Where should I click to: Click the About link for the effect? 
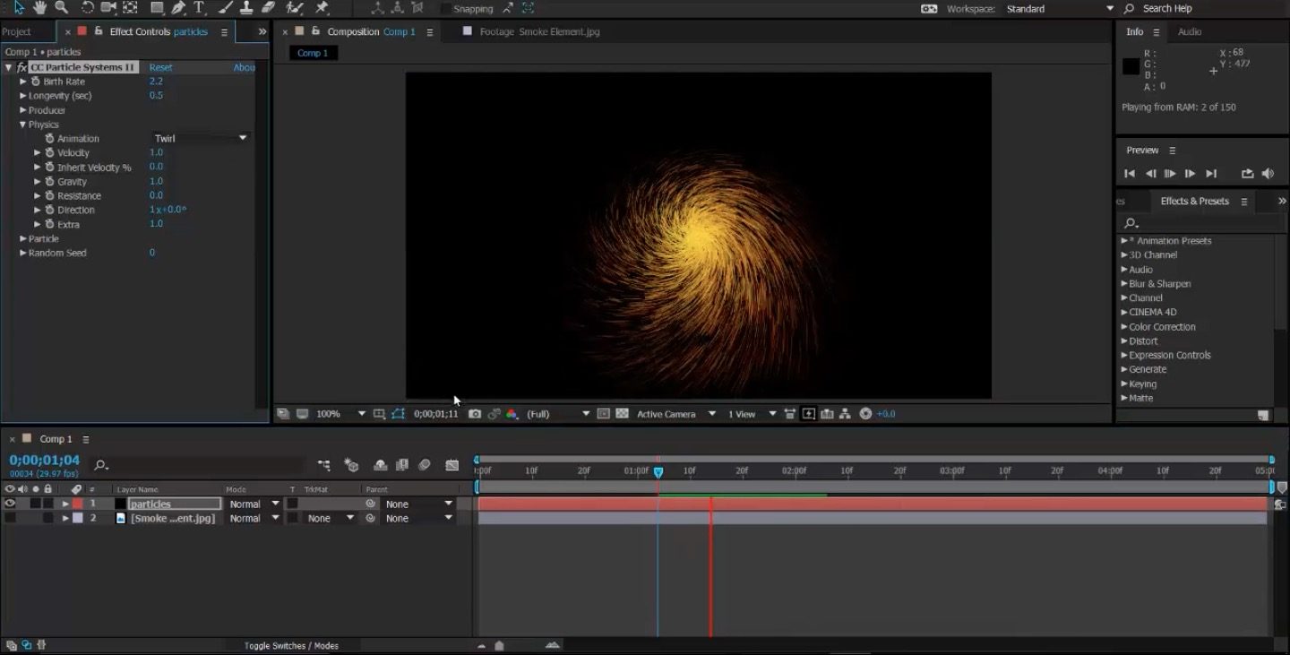point(245,67)
